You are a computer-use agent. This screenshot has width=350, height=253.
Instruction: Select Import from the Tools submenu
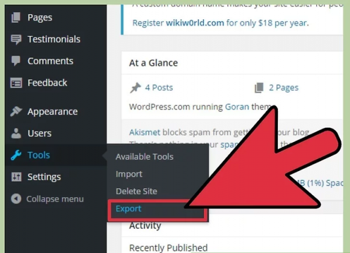tap(129, 174)
